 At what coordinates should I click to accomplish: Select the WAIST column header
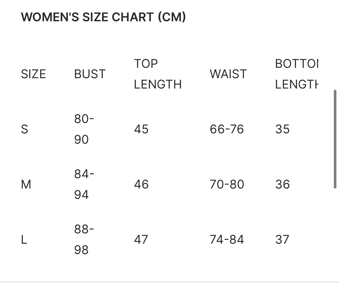tap(228, 74)
